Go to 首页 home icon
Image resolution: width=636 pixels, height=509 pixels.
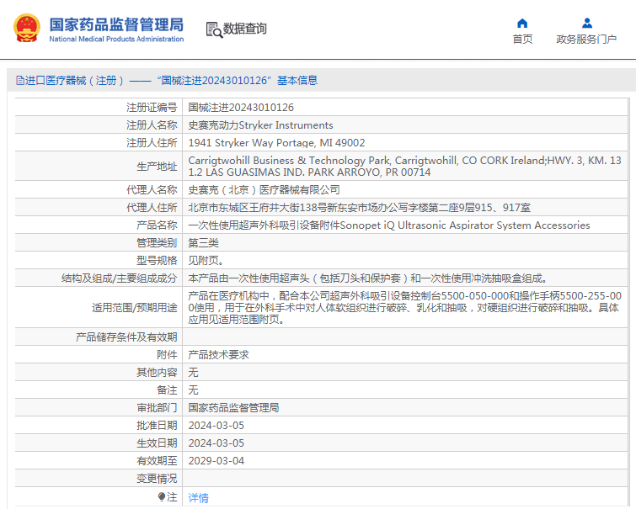click(x=522, y=23)
